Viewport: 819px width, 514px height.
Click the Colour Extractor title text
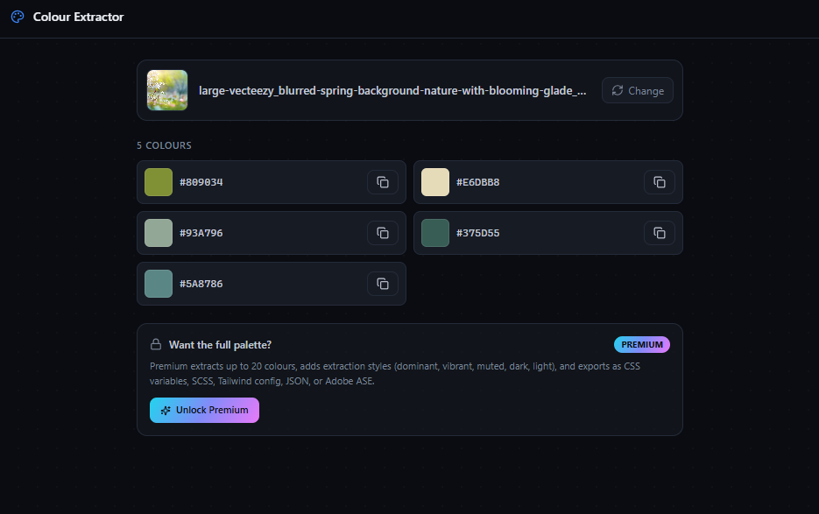[78, 18]
